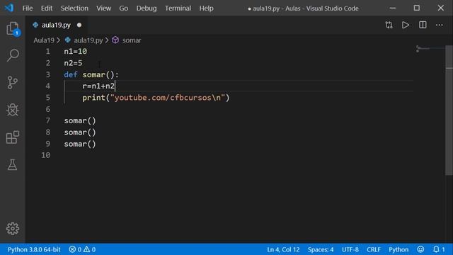The height and width of the screenshot is (255, 453).
Task: Open the Manage gear icon
Action: (x=13, y=228)
